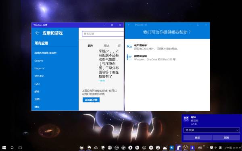Show hidden tray icons chevron
Viewport: 242px width, 151px height.
(207, 148)
